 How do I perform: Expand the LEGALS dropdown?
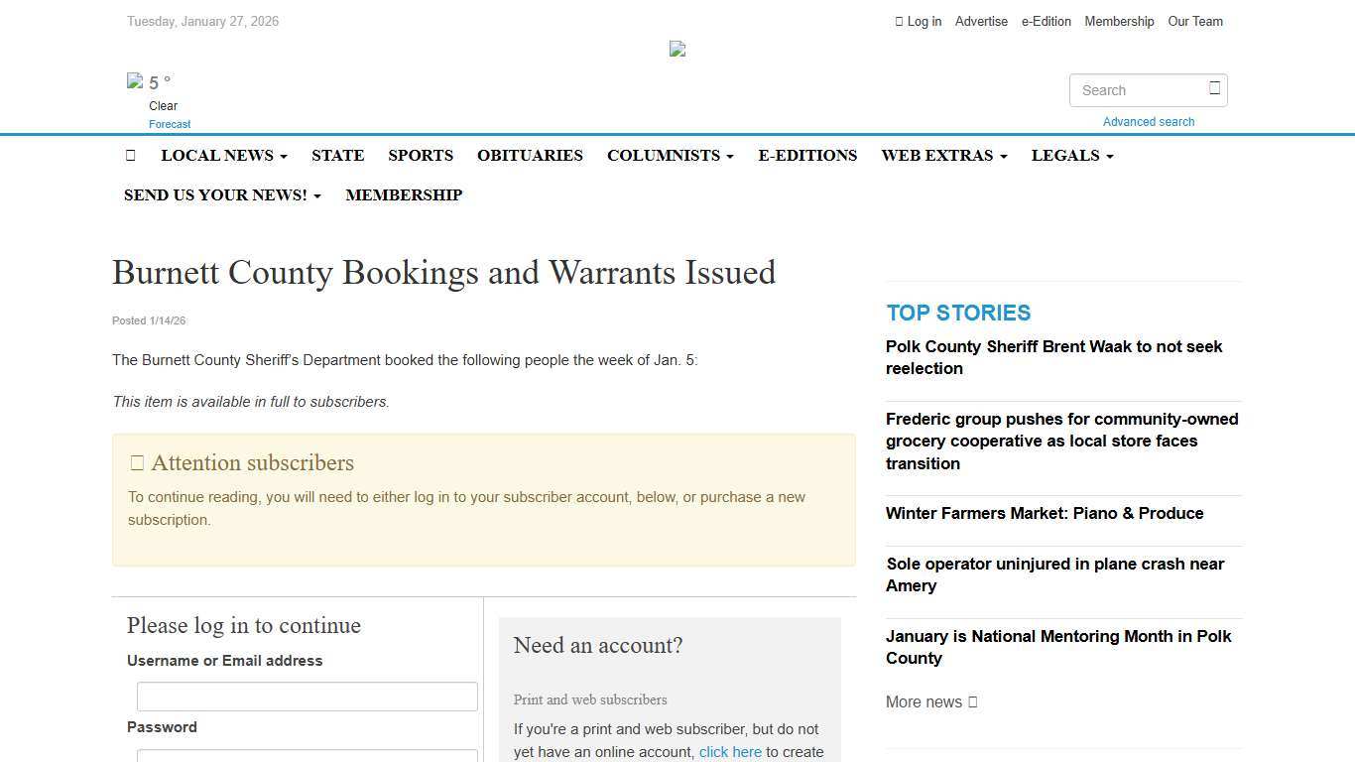click(x=1071, y=156)
